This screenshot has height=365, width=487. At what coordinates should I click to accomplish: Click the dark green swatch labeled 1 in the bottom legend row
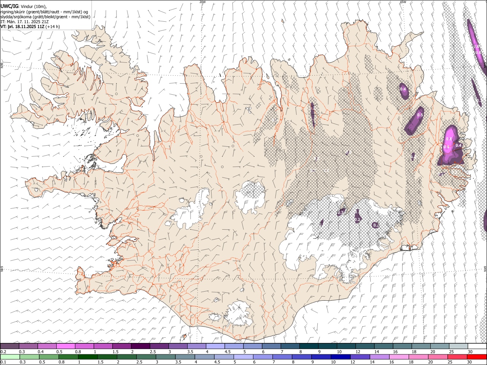coord(88,357)
